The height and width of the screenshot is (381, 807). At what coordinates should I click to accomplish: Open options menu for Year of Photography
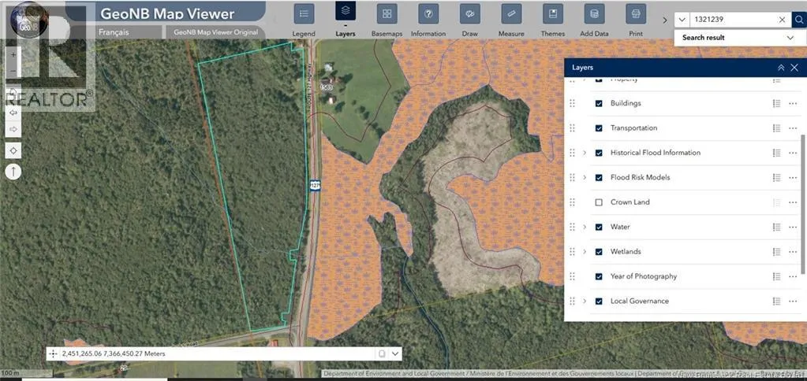click(x=793, y=277)
